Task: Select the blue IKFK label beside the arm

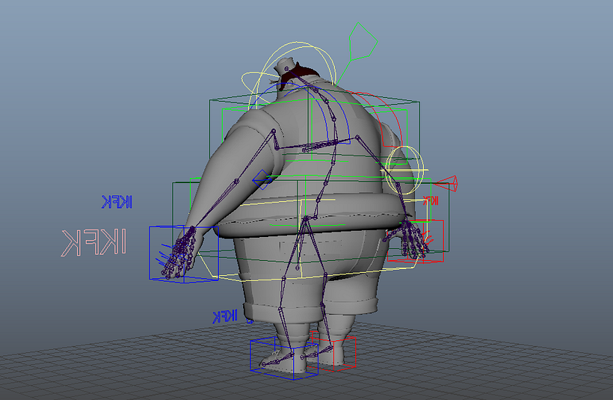Action: coord(117,202)
